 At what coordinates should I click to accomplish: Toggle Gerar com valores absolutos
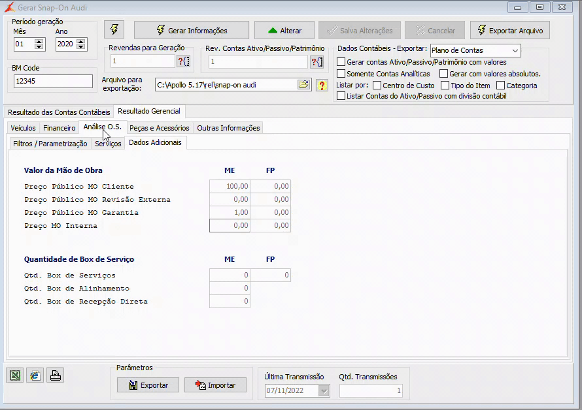tap(443, 74)
